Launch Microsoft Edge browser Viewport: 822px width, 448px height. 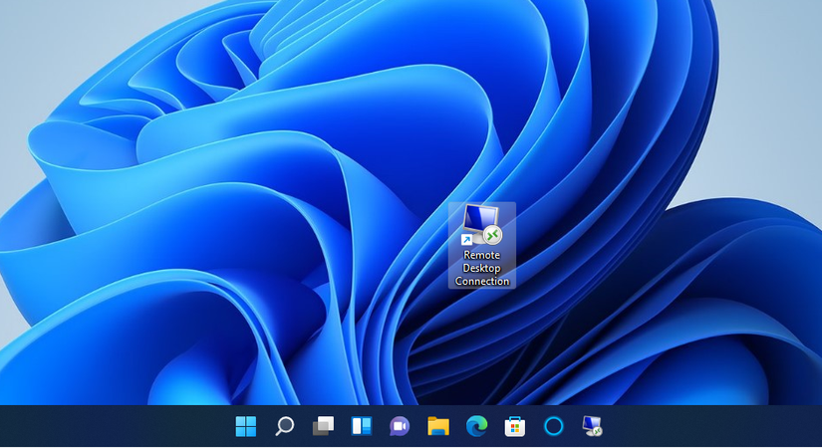point(476,427)
